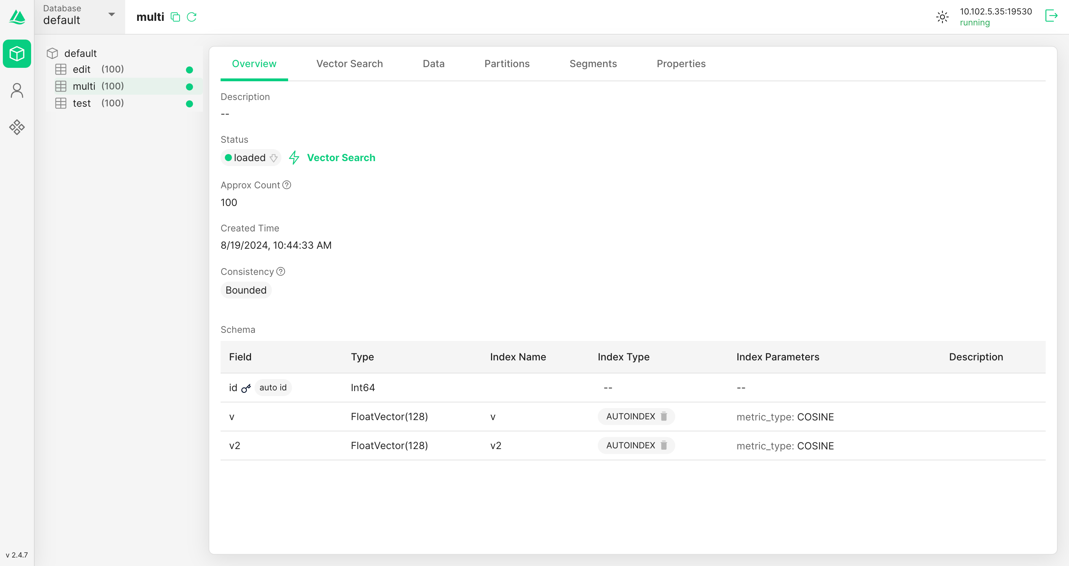This screenshot has height=566, width=1069.
Task: Click the server address 10.102.5.35:19530
Action: tap(995, 12)
